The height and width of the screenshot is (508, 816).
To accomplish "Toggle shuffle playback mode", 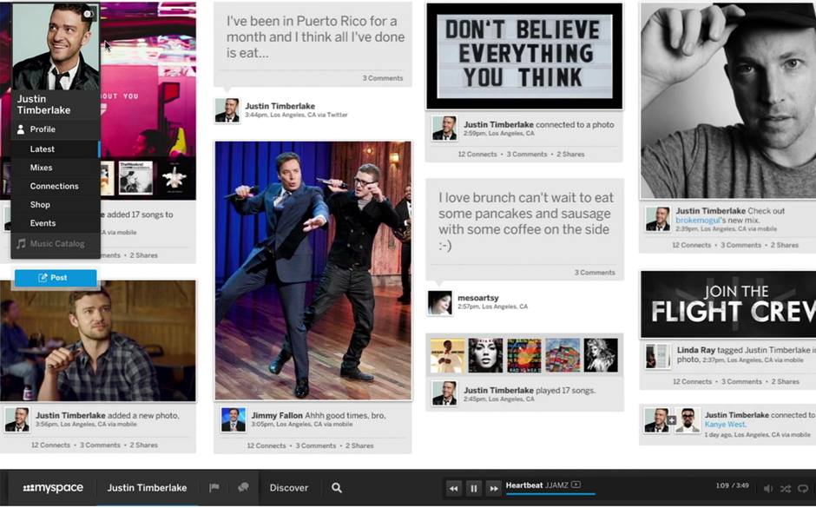I will click(x=785, y=489).
